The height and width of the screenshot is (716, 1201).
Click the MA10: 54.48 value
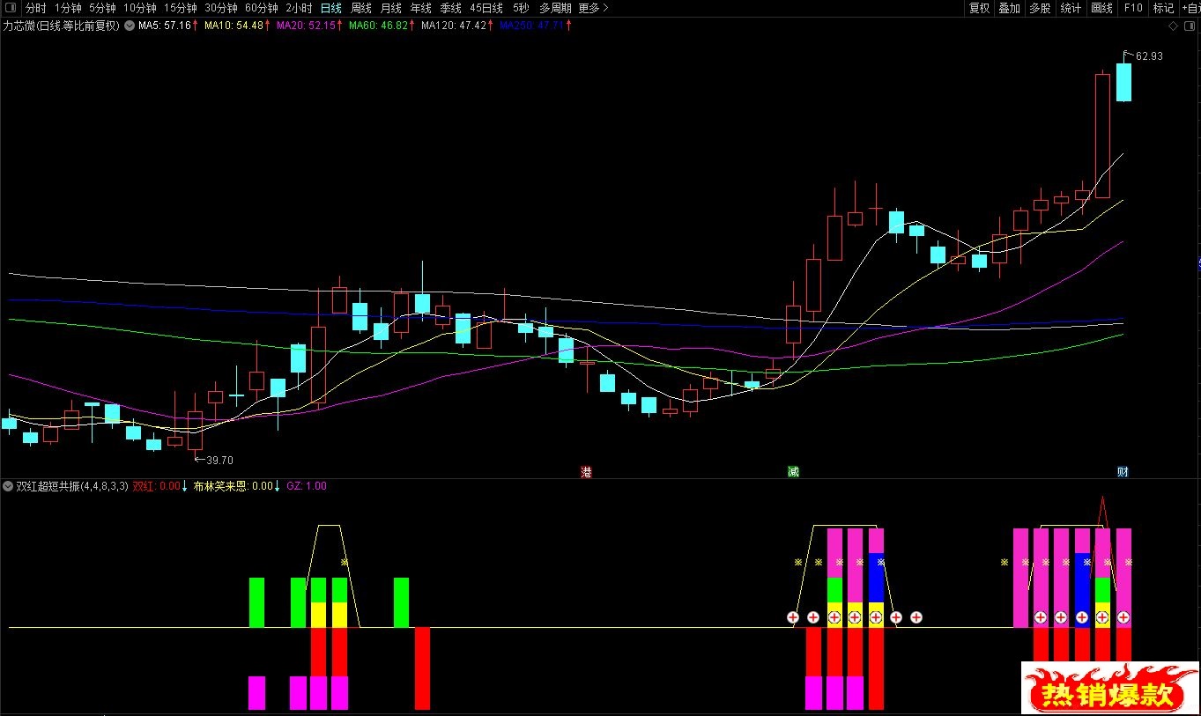pyautogui.click(x=234, y=26)
